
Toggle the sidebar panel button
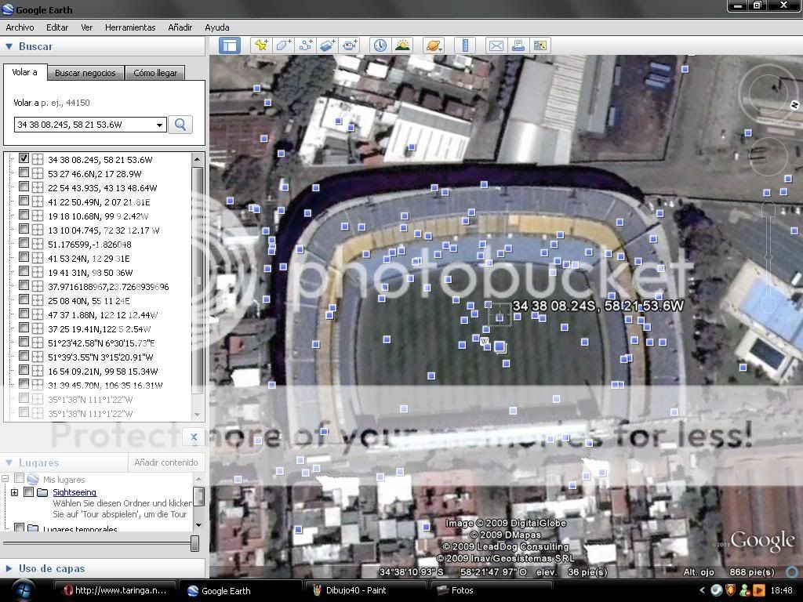click(230, 45)
